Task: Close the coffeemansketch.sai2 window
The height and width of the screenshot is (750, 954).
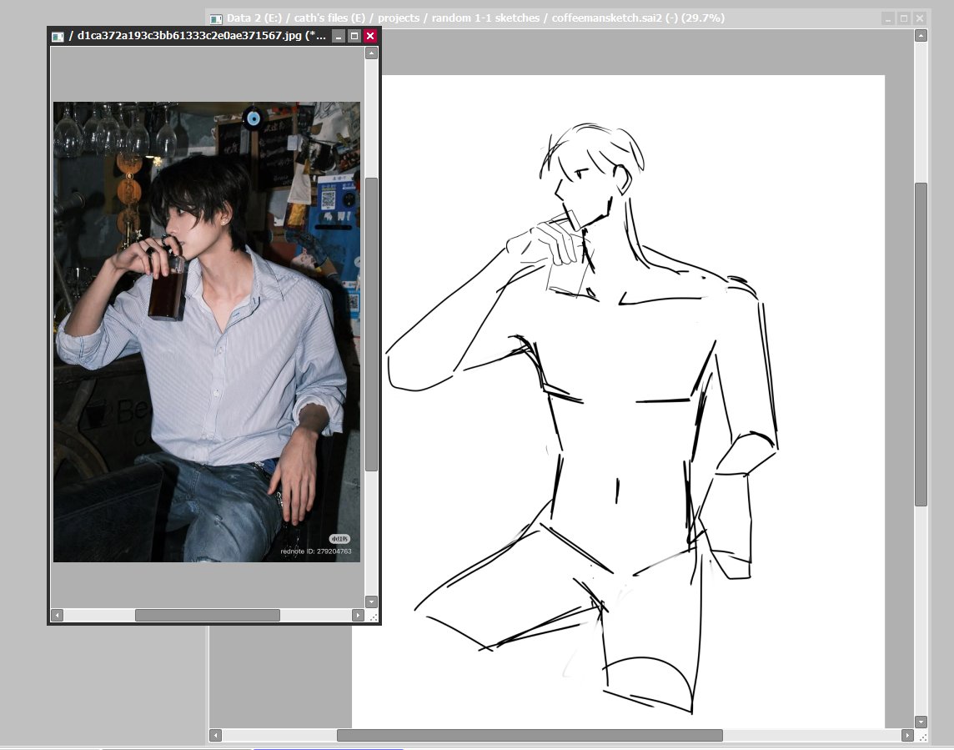Action: tap(920, 18)
